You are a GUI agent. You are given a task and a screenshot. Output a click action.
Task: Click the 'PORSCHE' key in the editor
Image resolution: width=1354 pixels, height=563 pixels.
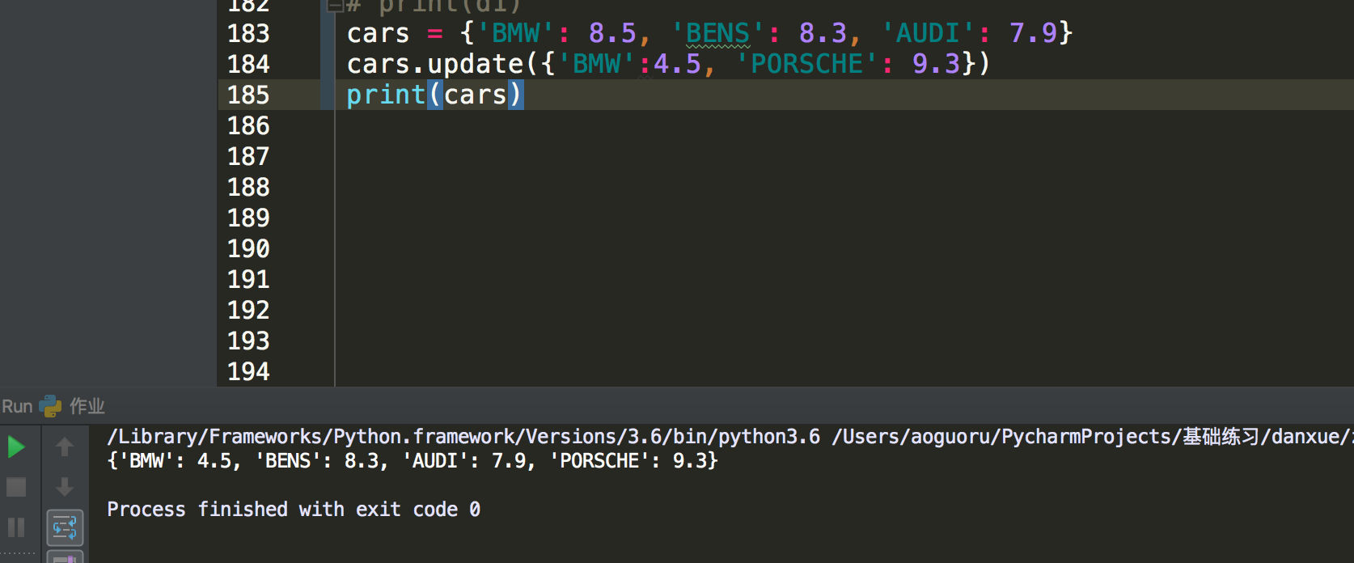click(x=807, y=64)
